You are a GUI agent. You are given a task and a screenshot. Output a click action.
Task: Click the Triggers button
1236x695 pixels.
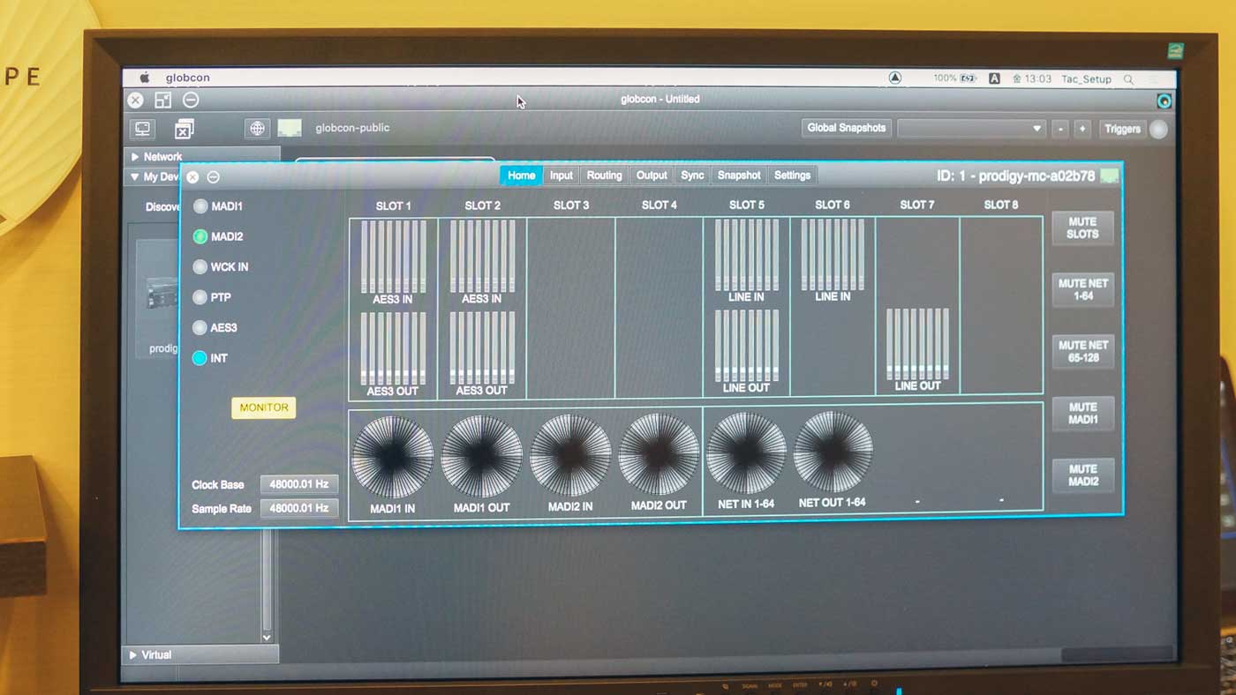(x=1122, y=129)
